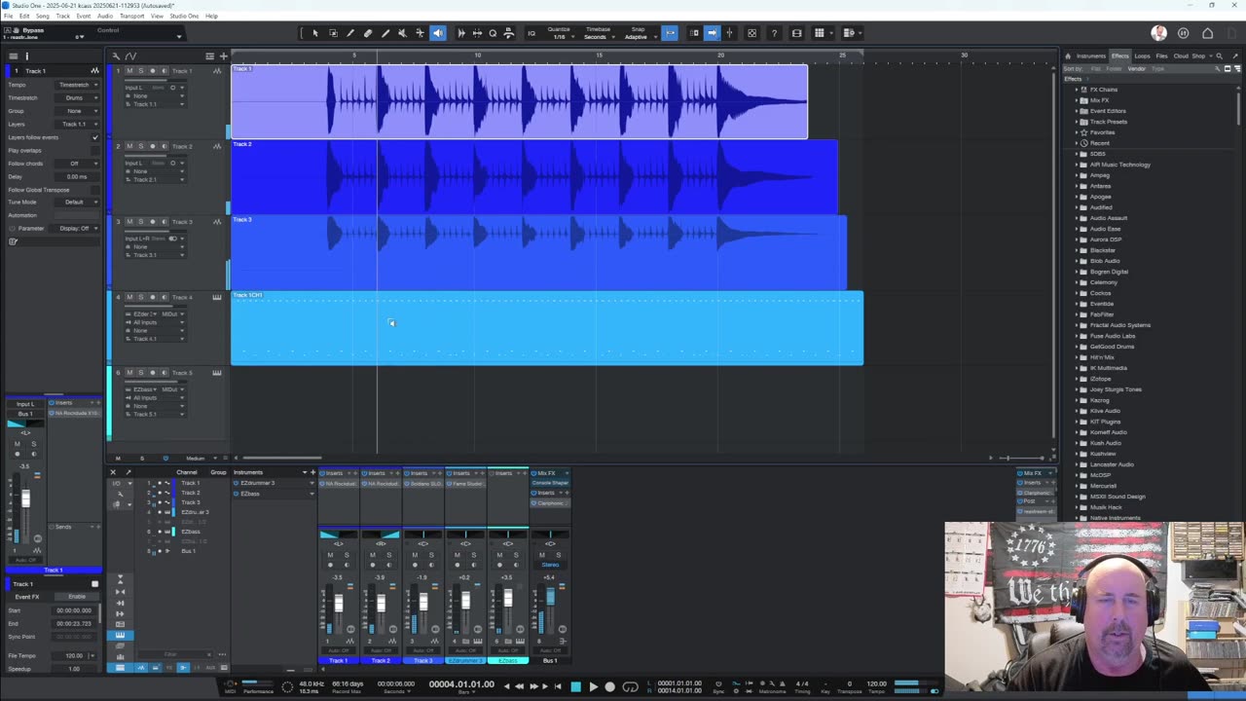Click the IQ input quantize icon

pyautogui.click(x=531, y=33)
